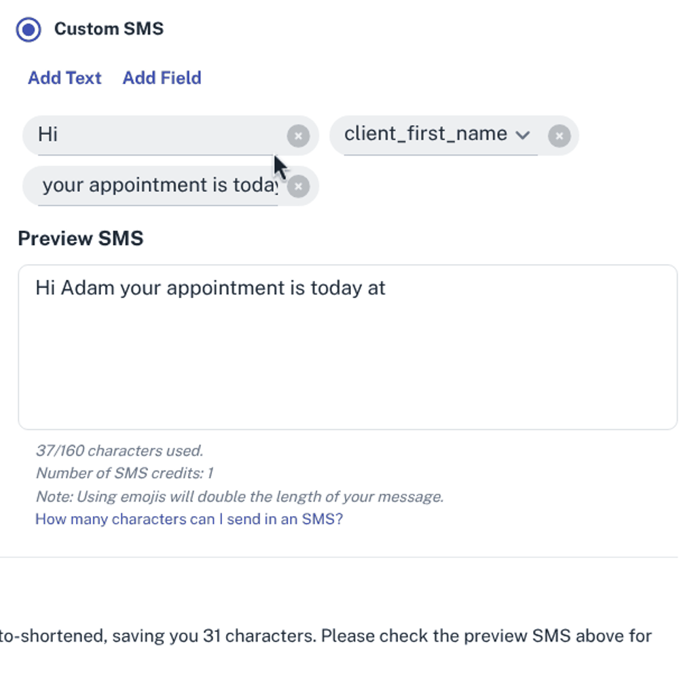Edit the "your appointment is today" text chip
The height and width of the screenshot is (681, 679).
pyautogui.click(x=160, y=185)
